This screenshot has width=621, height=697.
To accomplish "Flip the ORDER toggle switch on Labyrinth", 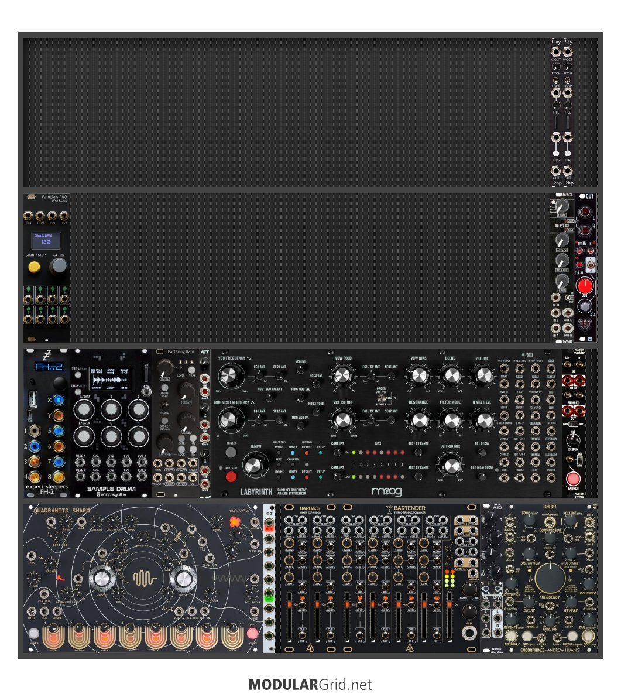I will [x=380, y=398].
